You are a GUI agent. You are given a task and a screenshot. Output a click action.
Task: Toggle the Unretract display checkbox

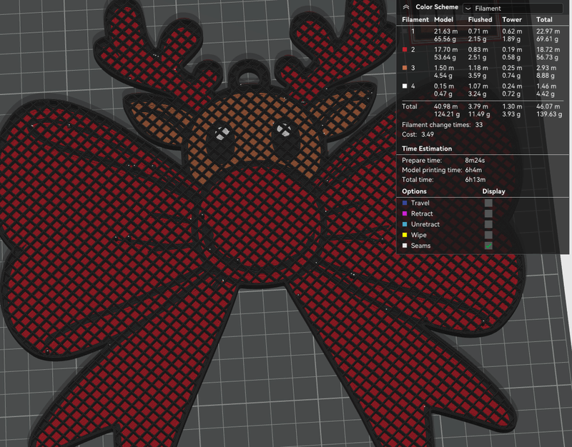[488, 224]
